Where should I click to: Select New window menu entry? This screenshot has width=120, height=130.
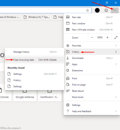click(92, 23)
